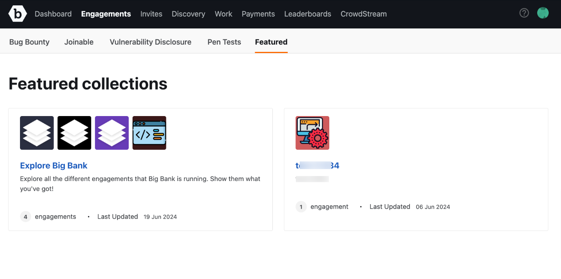Screen dimensions: 561x279
Task: Go to Dashboard in top navigation
Action: (x=53, y=14)
